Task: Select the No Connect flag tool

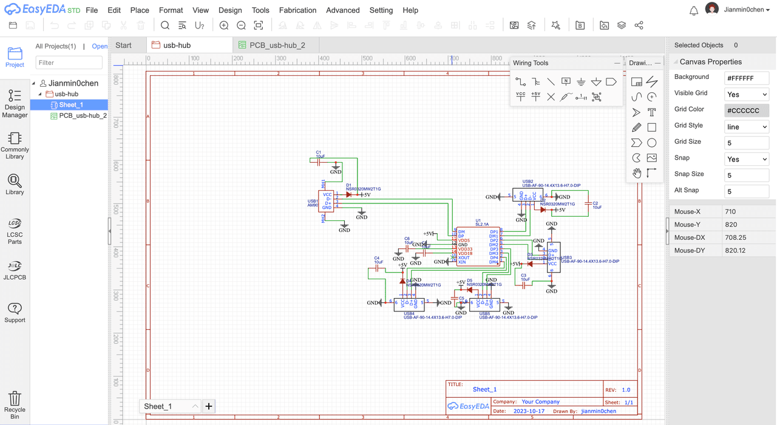Action: [551, 97]
